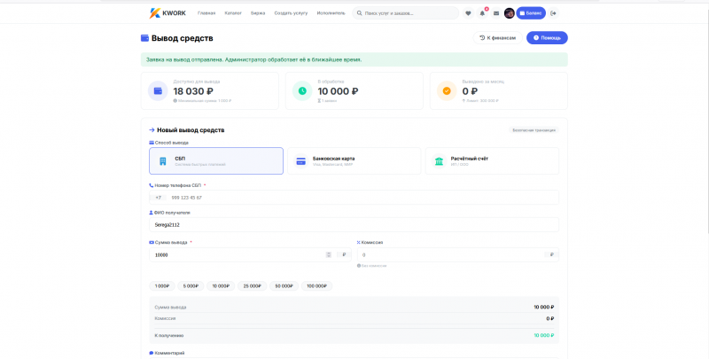Viewport: 709px width, 359px height.
Task: Select Банковская карта withdrawal method
Action: coord(354,161)
